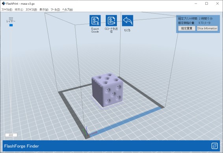The image size is (223, 153).
Task: Click the connection icon in the FlashForge Finder bar
Action: click(214, 146)
